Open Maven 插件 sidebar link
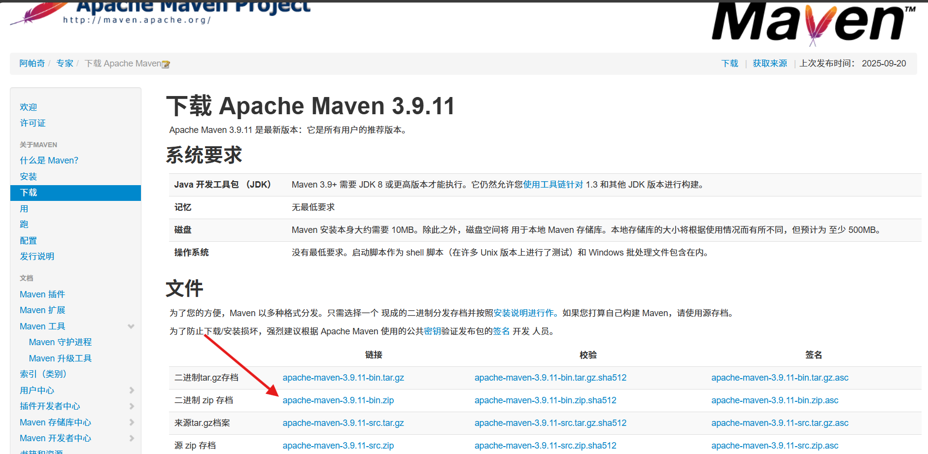The width and height of the screenshot is (928, 454). point(42,294)
